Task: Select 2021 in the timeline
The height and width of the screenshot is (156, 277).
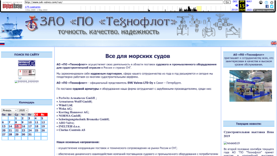Action: click(249, 10)
